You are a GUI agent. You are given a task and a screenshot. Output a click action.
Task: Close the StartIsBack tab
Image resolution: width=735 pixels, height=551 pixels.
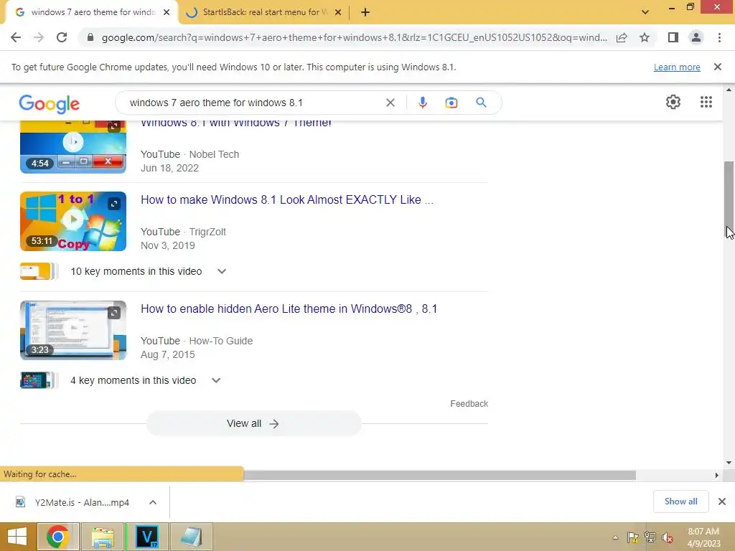click(338, 13)
